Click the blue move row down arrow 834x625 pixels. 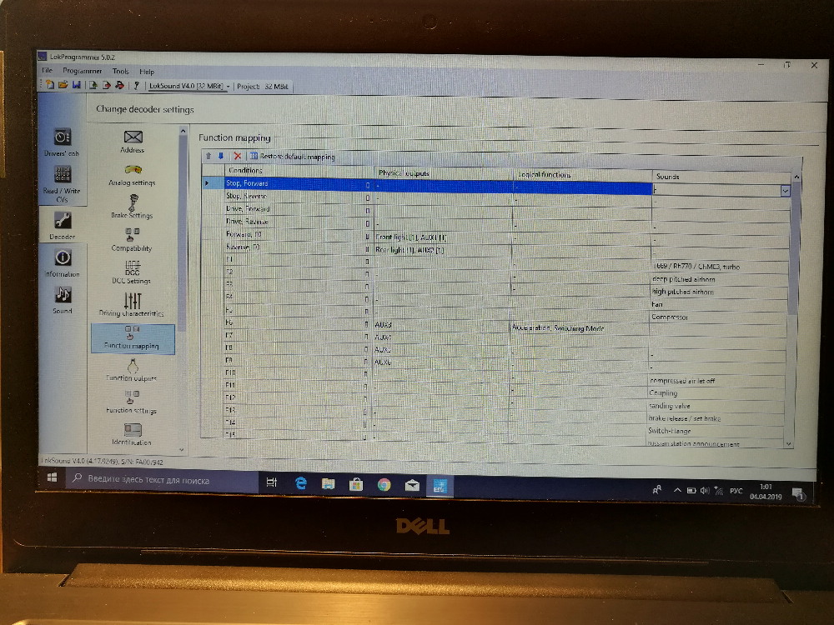221,156
